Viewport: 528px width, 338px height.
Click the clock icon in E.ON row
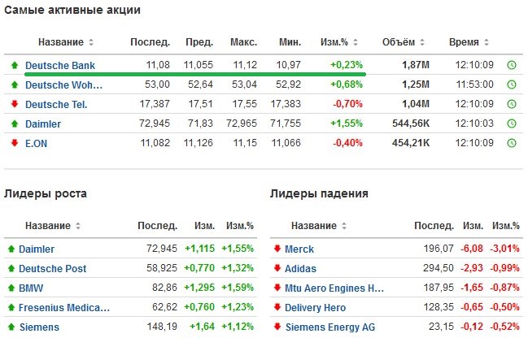click(x=512, y=143)
